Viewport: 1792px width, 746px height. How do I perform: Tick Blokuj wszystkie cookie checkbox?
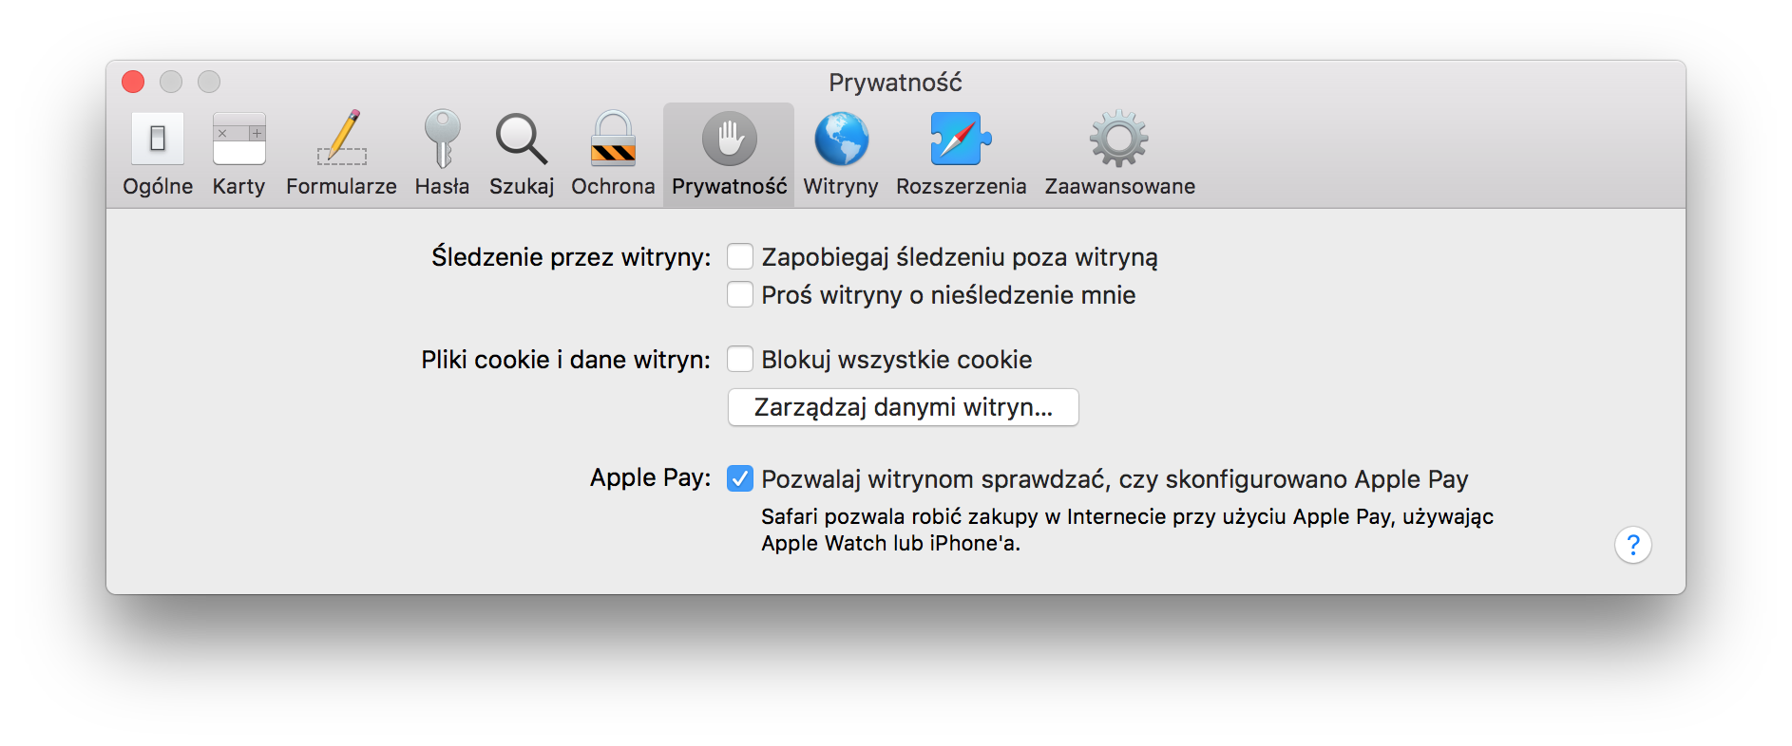[x=740, y=359]
